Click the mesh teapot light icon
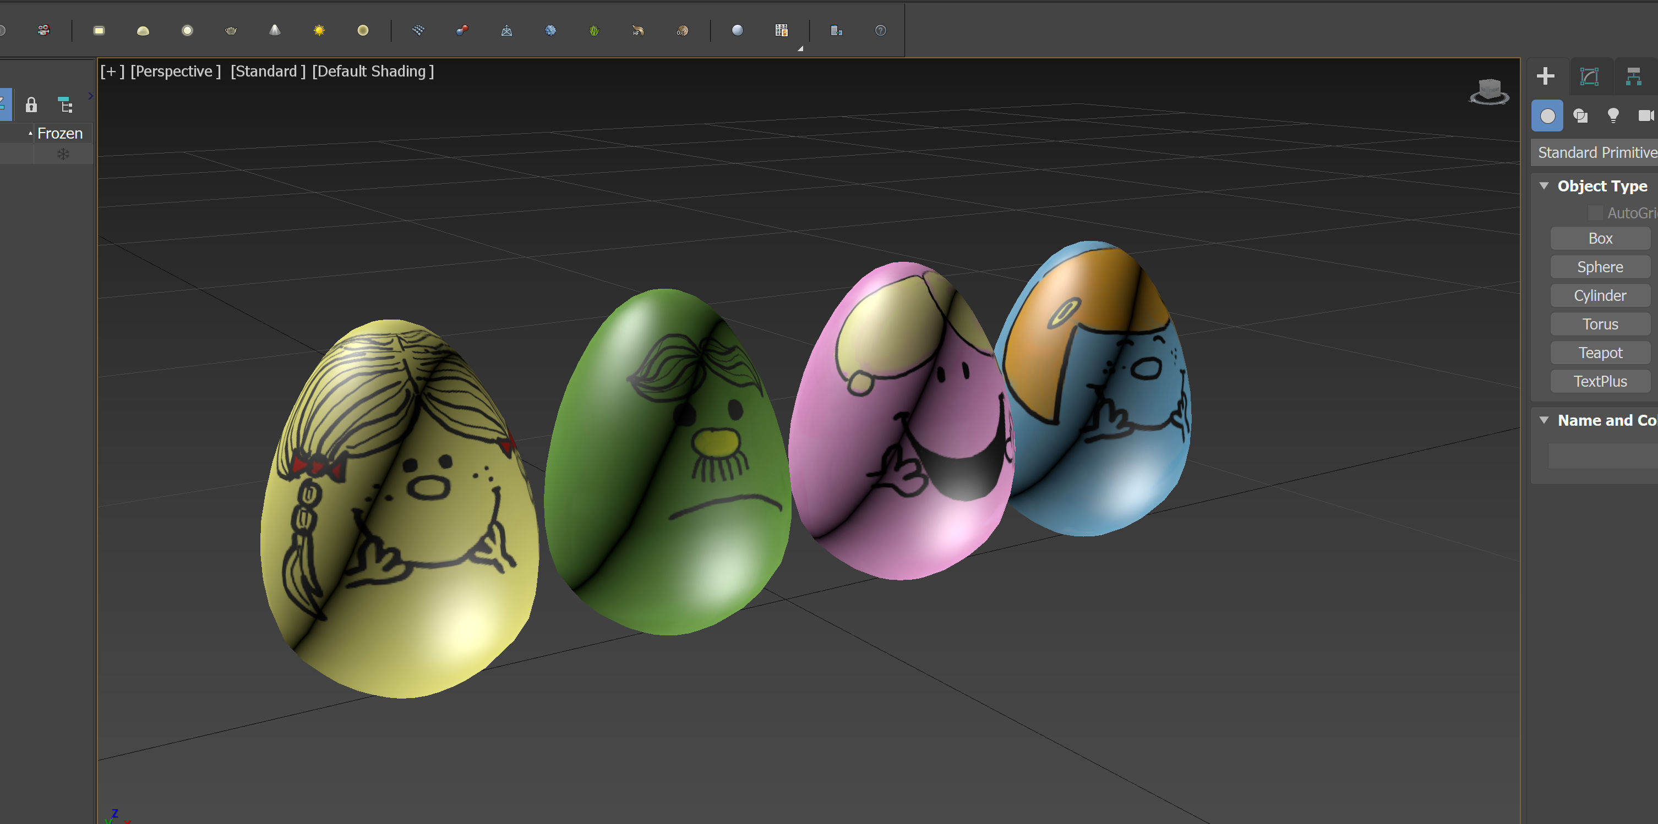 pos(231,30)
